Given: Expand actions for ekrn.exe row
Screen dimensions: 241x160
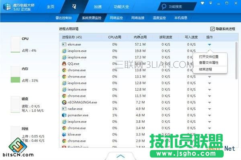Looking at the screenshot, I should (x=210, y=45).
